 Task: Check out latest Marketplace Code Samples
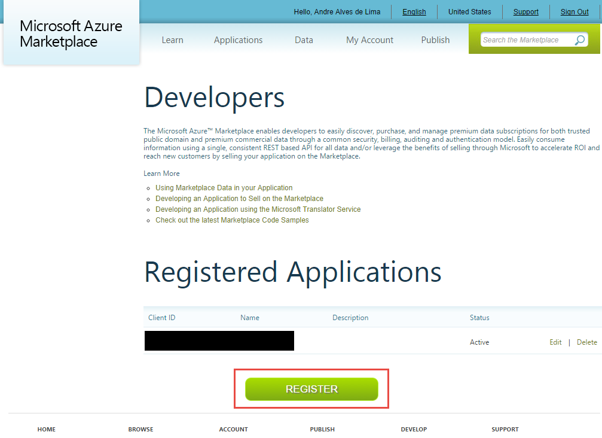232,220
